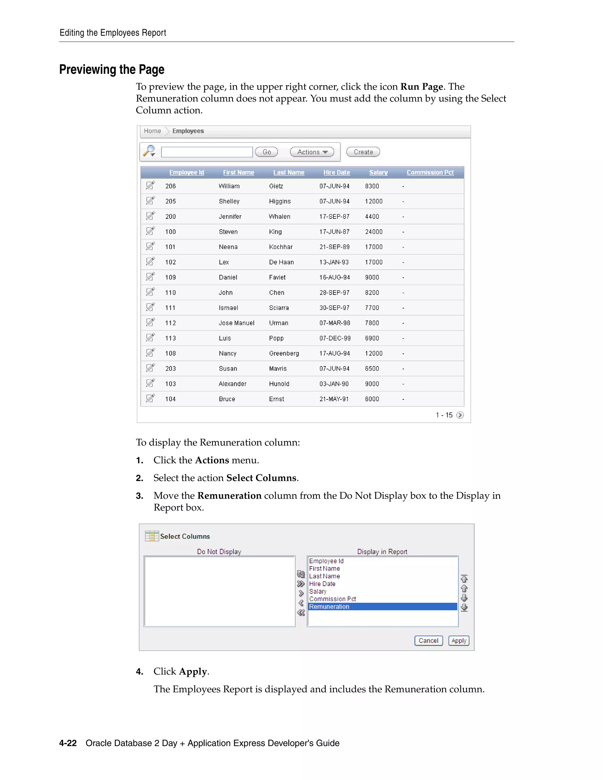Click the Create button
603x780 pixels.
(363, 152)
